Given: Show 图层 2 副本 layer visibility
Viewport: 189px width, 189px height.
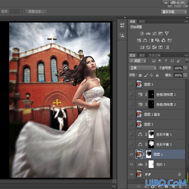Looking at the screenshot, I should pyautogui.click(x=131, y=114).
